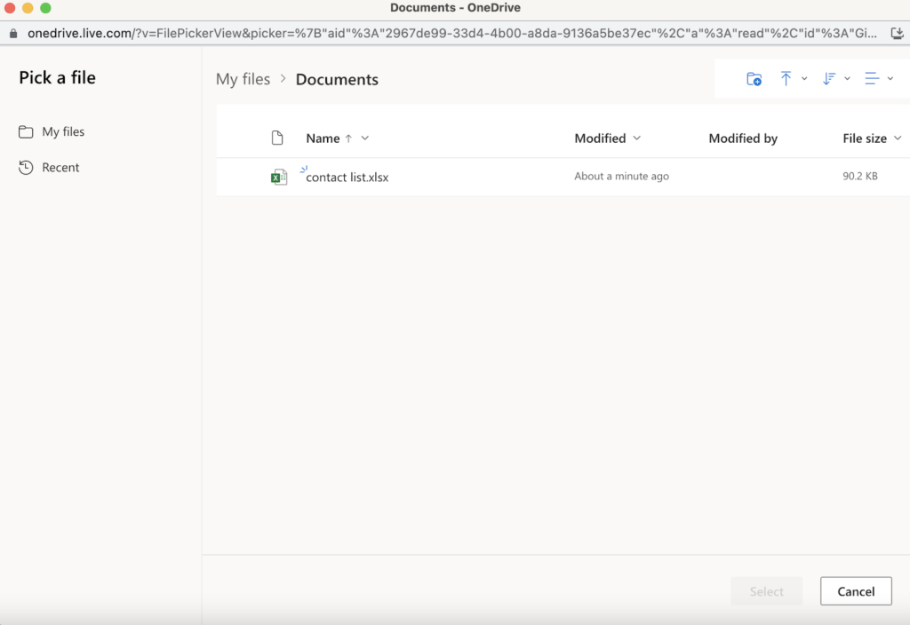910x625 pixels.
Task: Click Excel icon of contact list.xlsx
Action: pos(279,177)
